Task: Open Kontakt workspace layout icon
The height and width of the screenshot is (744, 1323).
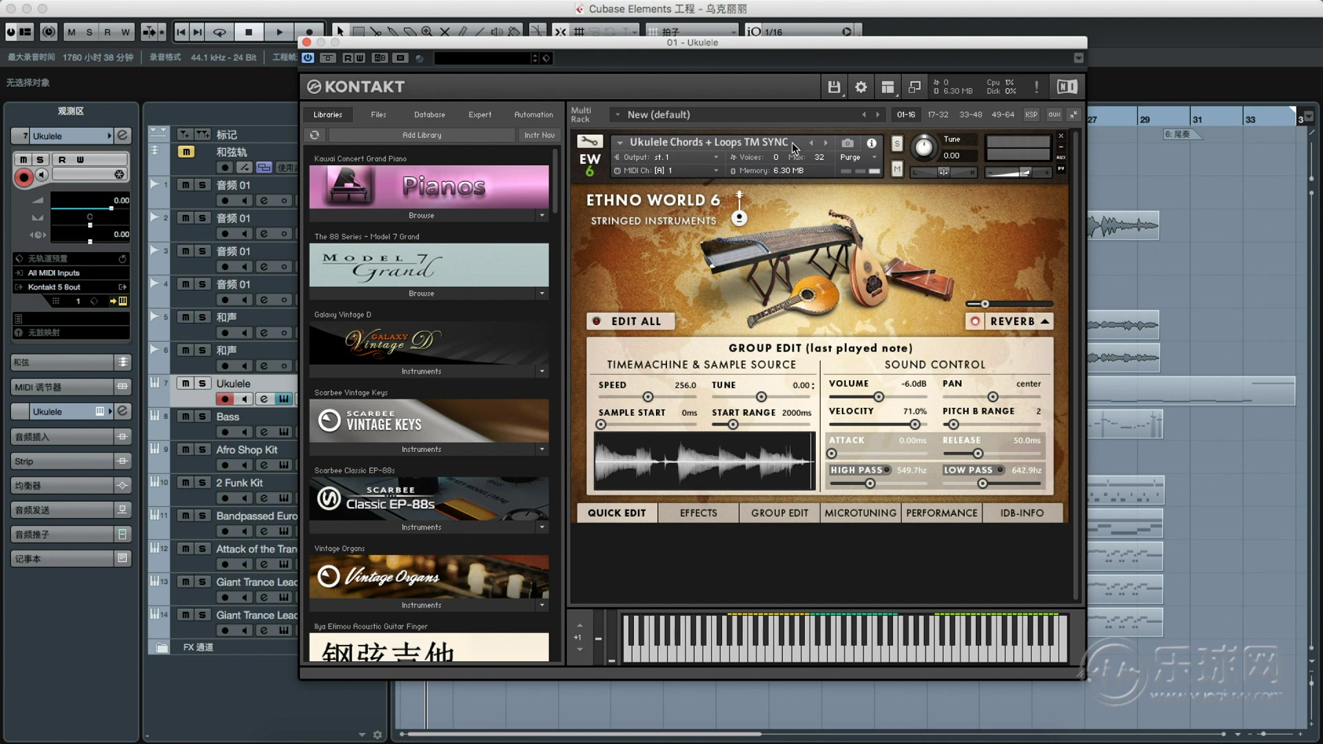Action: coord(888,87)
